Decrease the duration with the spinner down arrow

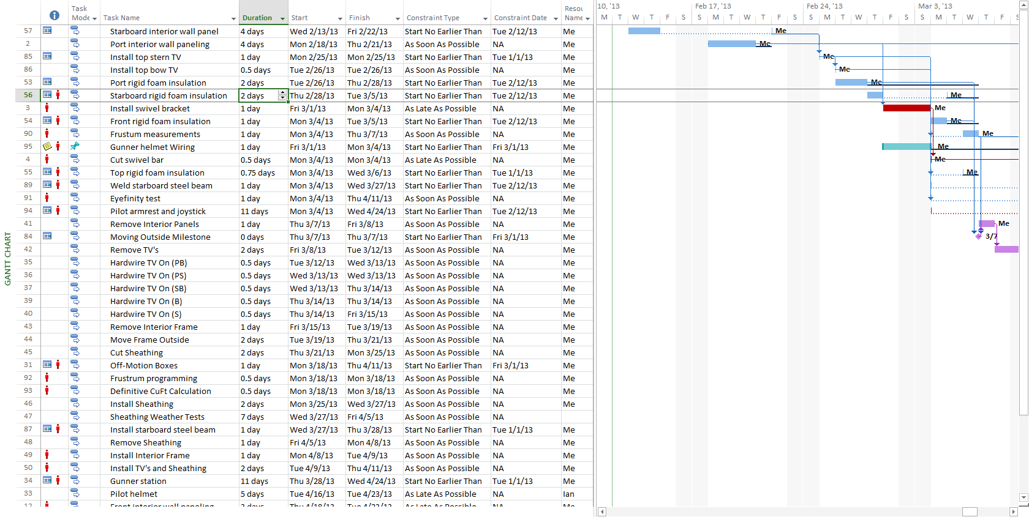pos(282,98)
